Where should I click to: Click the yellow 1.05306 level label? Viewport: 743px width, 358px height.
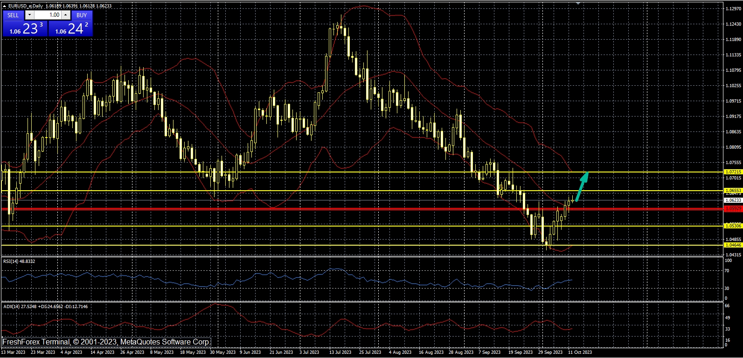tap(733, 226)
